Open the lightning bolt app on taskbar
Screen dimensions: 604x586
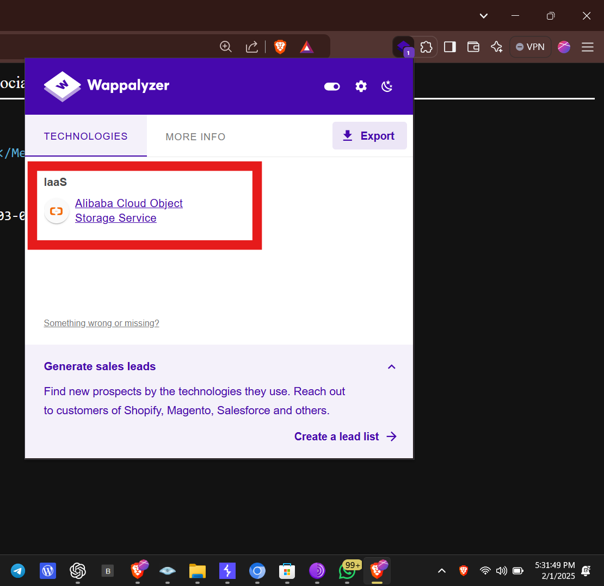pos(227,571)
